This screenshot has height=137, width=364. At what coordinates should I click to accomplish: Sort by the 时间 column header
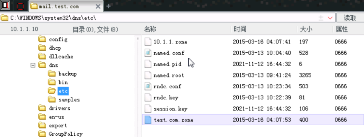[x=240, y=29]
